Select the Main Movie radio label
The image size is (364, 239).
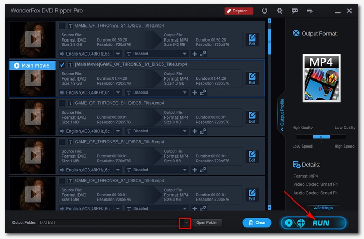point(32,65)
